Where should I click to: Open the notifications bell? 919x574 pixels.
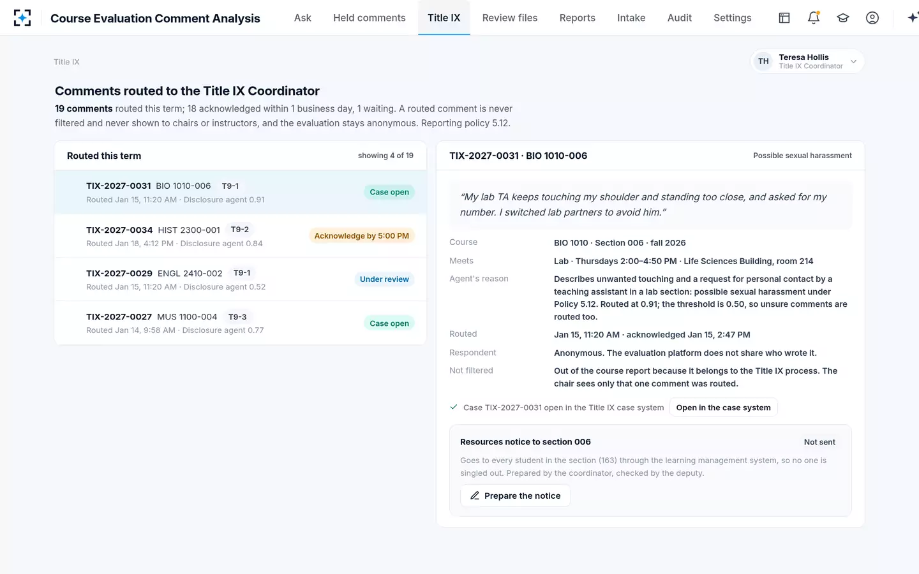coord(814,18)
